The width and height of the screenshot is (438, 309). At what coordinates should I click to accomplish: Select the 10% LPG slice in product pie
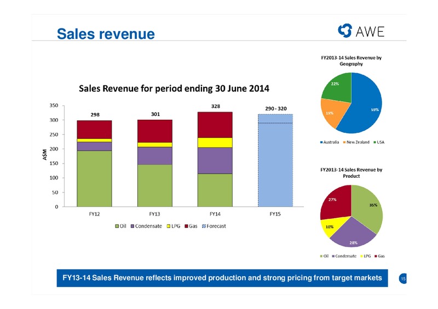tap(331, 225)
